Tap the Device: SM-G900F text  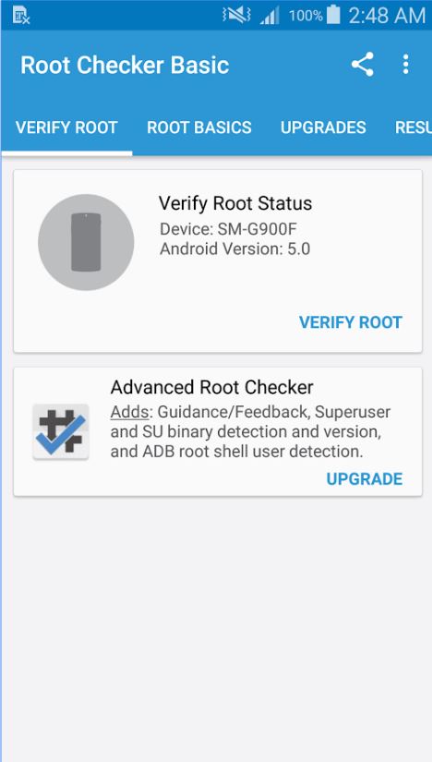point(228,229)
